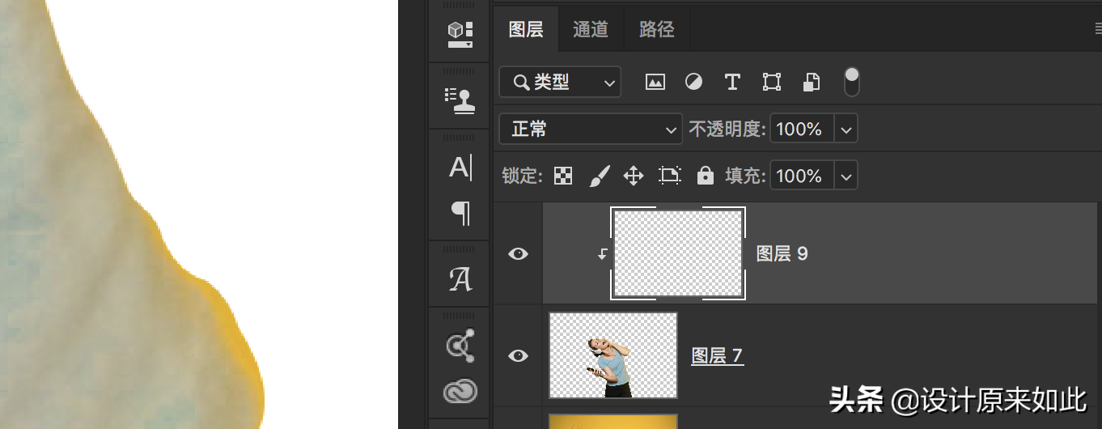Open the 类型 filter dropdown
Viewport: 1102px width, 429px height.
pos(560,82)
